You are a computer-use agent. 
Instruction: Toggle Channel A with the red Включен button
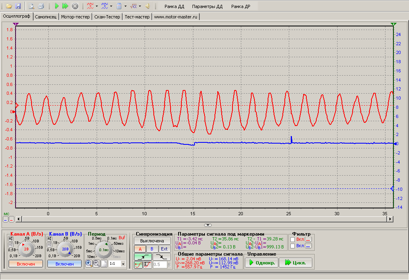point(26,264)
